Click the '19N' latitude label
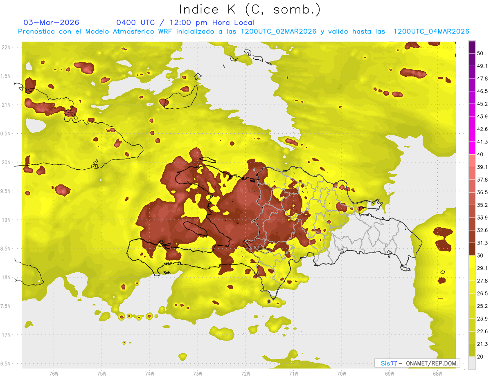This screenshot has width=491, height=379. pyautogui.click(x=6, y=220)
